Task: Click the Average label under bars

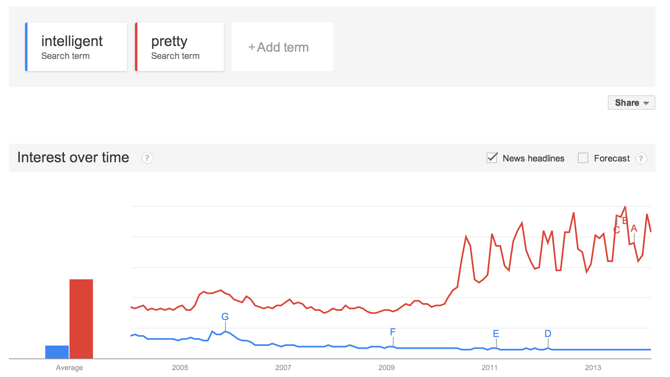Action: [x=70, y=368]
